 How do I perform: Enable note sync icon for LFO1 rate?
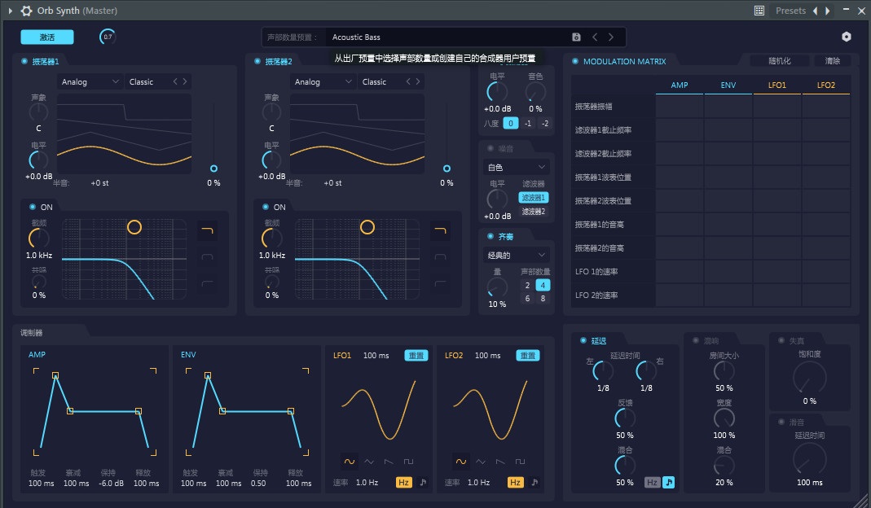423,482
